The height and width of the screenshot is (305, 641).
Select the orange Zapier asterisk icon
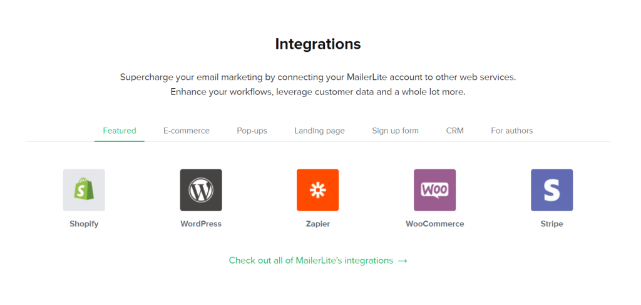click(x=317, y=190)
